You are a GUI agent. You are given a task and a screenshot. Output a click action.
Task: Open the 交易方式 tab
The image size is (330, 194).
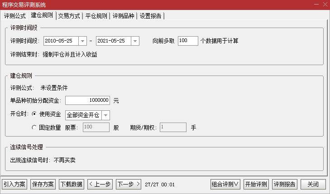69,16
